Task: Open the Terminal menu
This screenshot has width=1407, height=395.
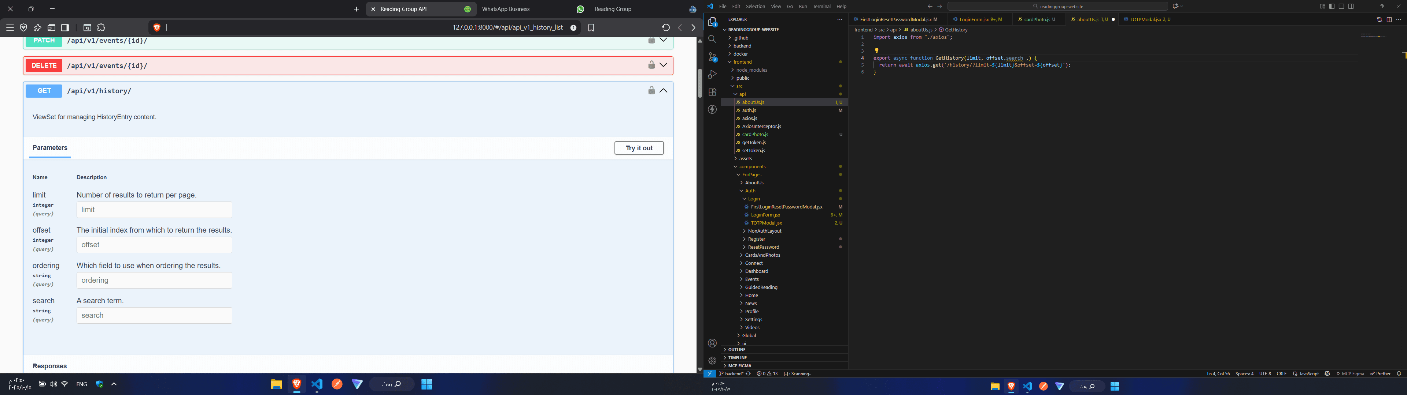Action: click(821, 7)
